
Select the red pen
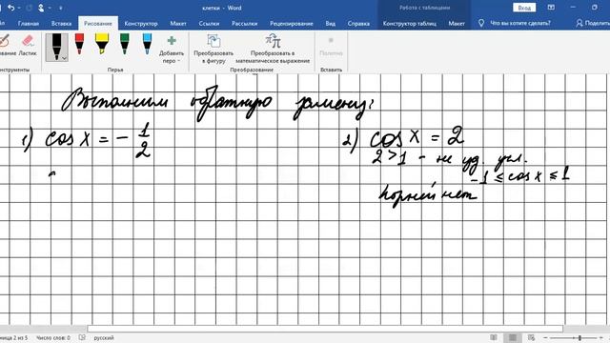click(79, 44)
